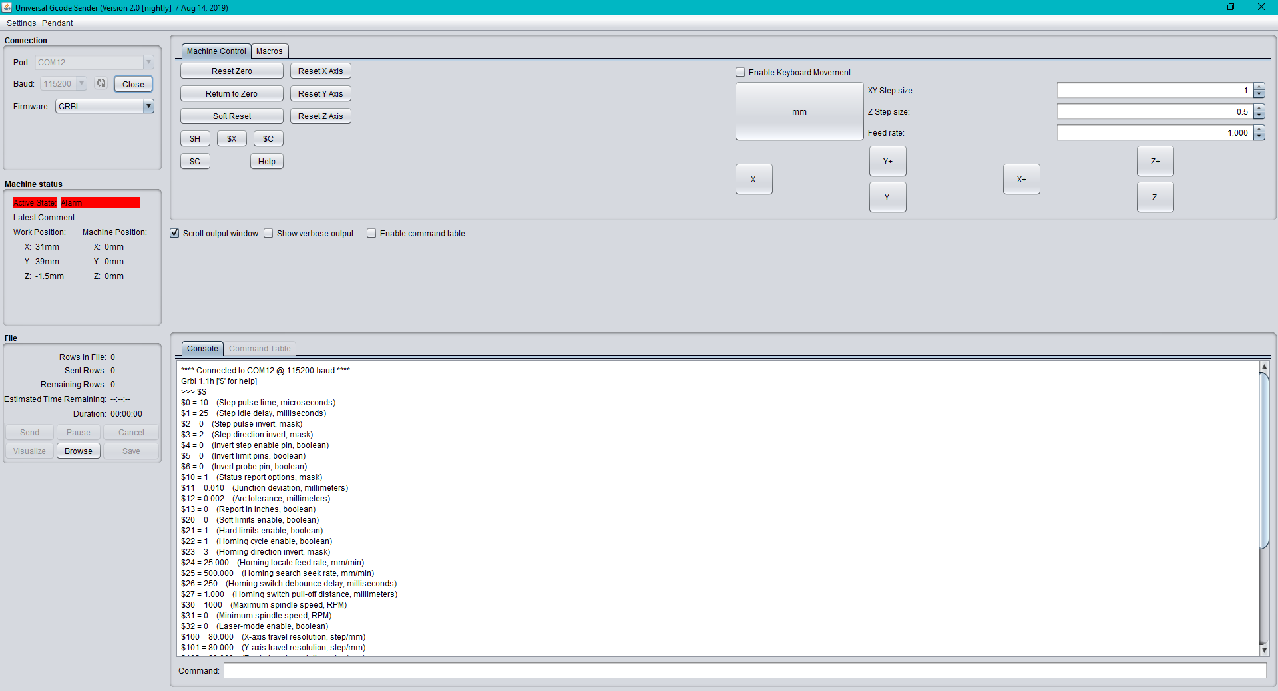Perform a Soft Reset
Image resolution: width=1278 pixels, height=691 pixels.
(232, 116)
